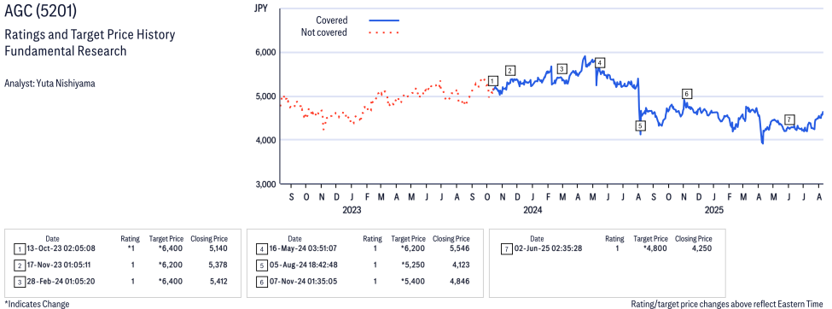The height and width of the screenshot is (309, 832).
Task: Click the first table's Rating header
Action: click(x=131, y=239)
